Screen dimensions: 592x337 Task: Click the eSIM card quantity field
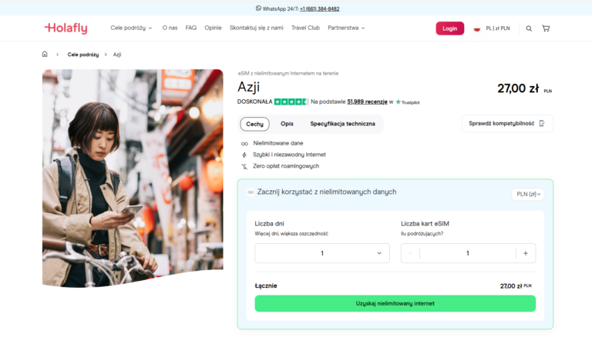pos(467,253)
